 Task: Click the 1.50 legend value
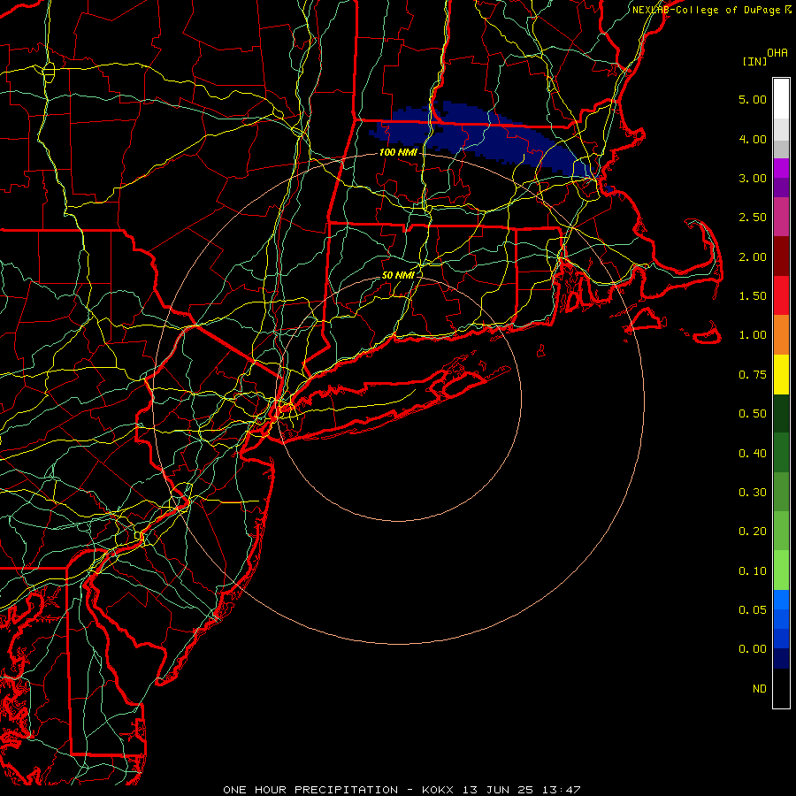click(x=753, y=296)
